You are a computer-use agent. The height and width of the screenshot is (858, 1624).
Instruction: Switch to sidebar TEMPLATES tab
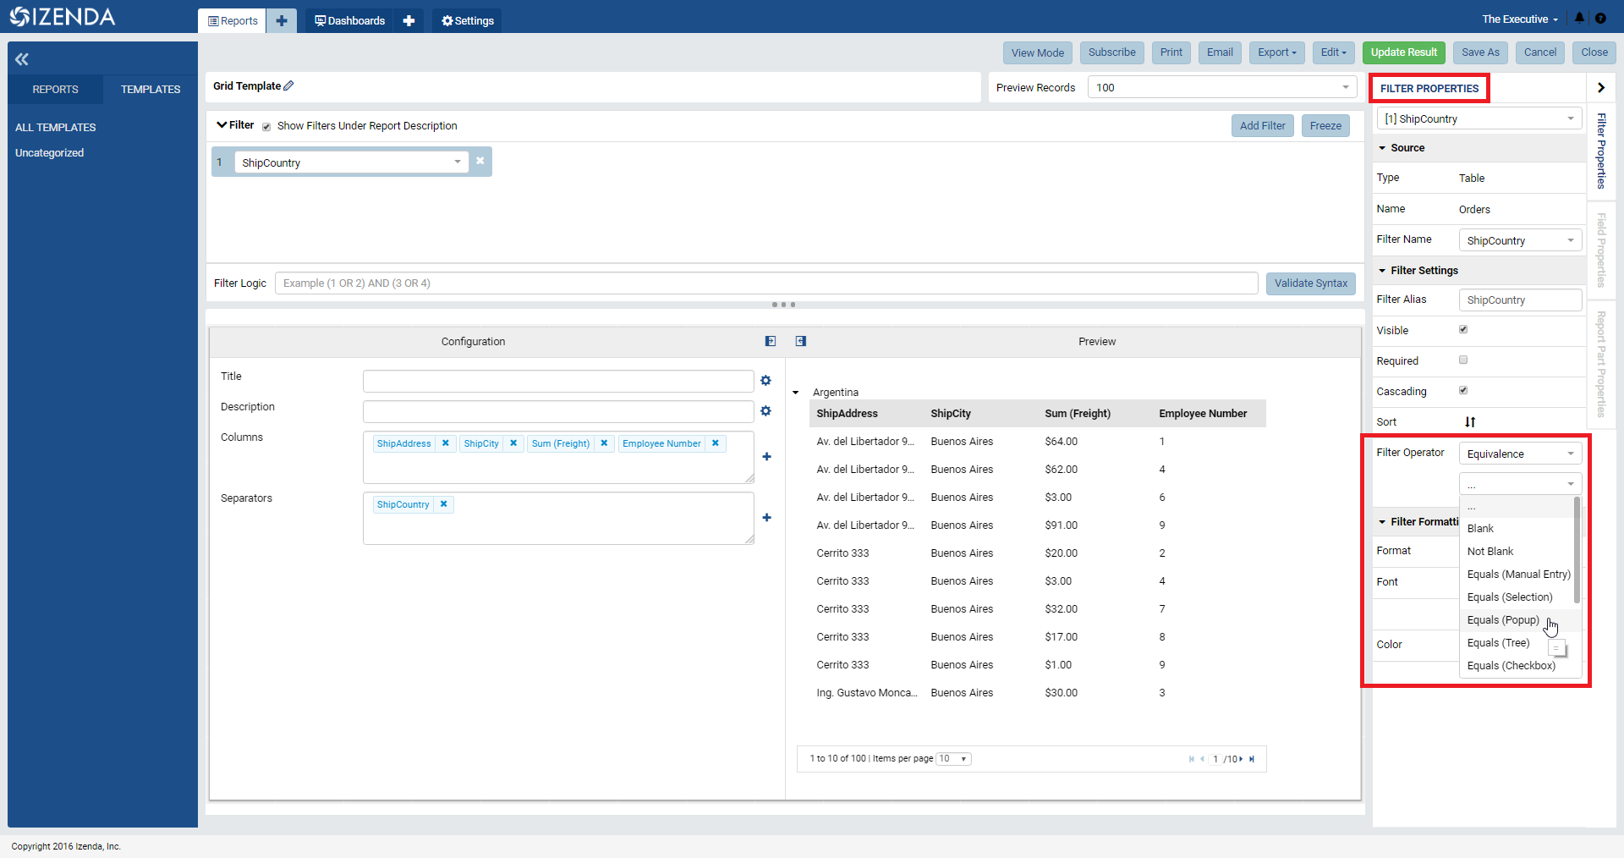point(151,89)
